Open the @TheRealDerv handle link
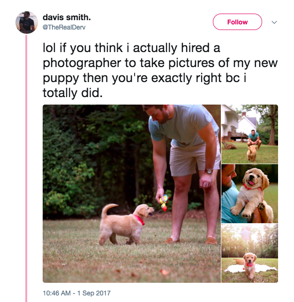This screenshot has width=294, height=302. 64,27
